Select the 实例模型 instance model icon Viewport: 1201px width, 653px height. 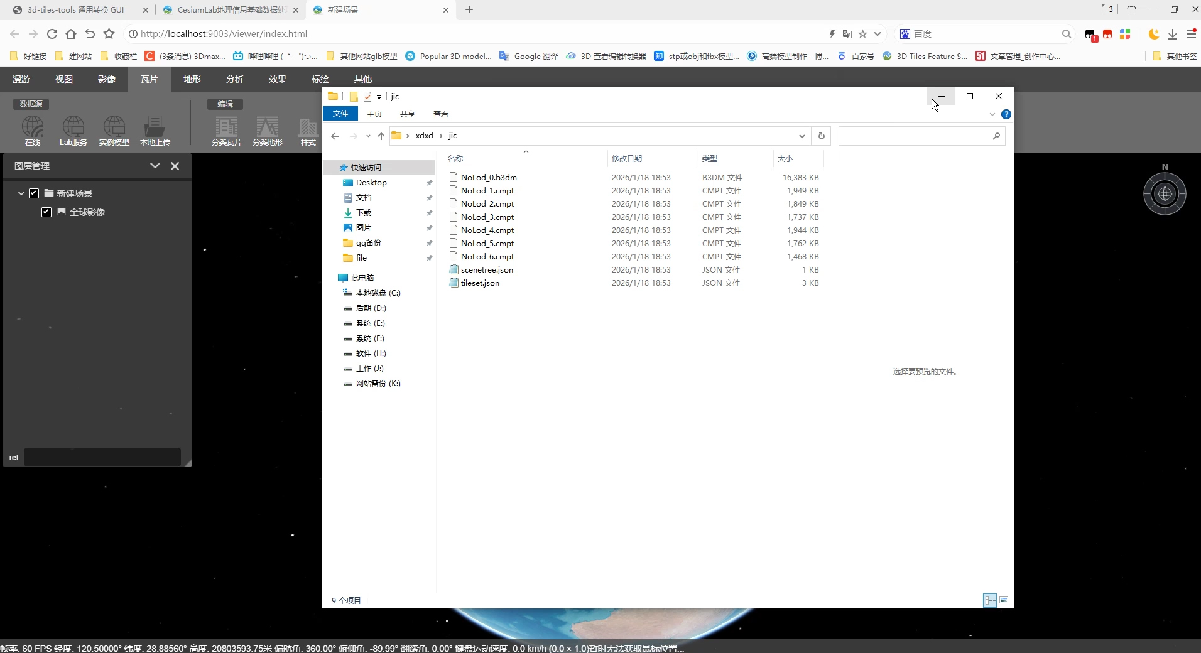point(114,131)
